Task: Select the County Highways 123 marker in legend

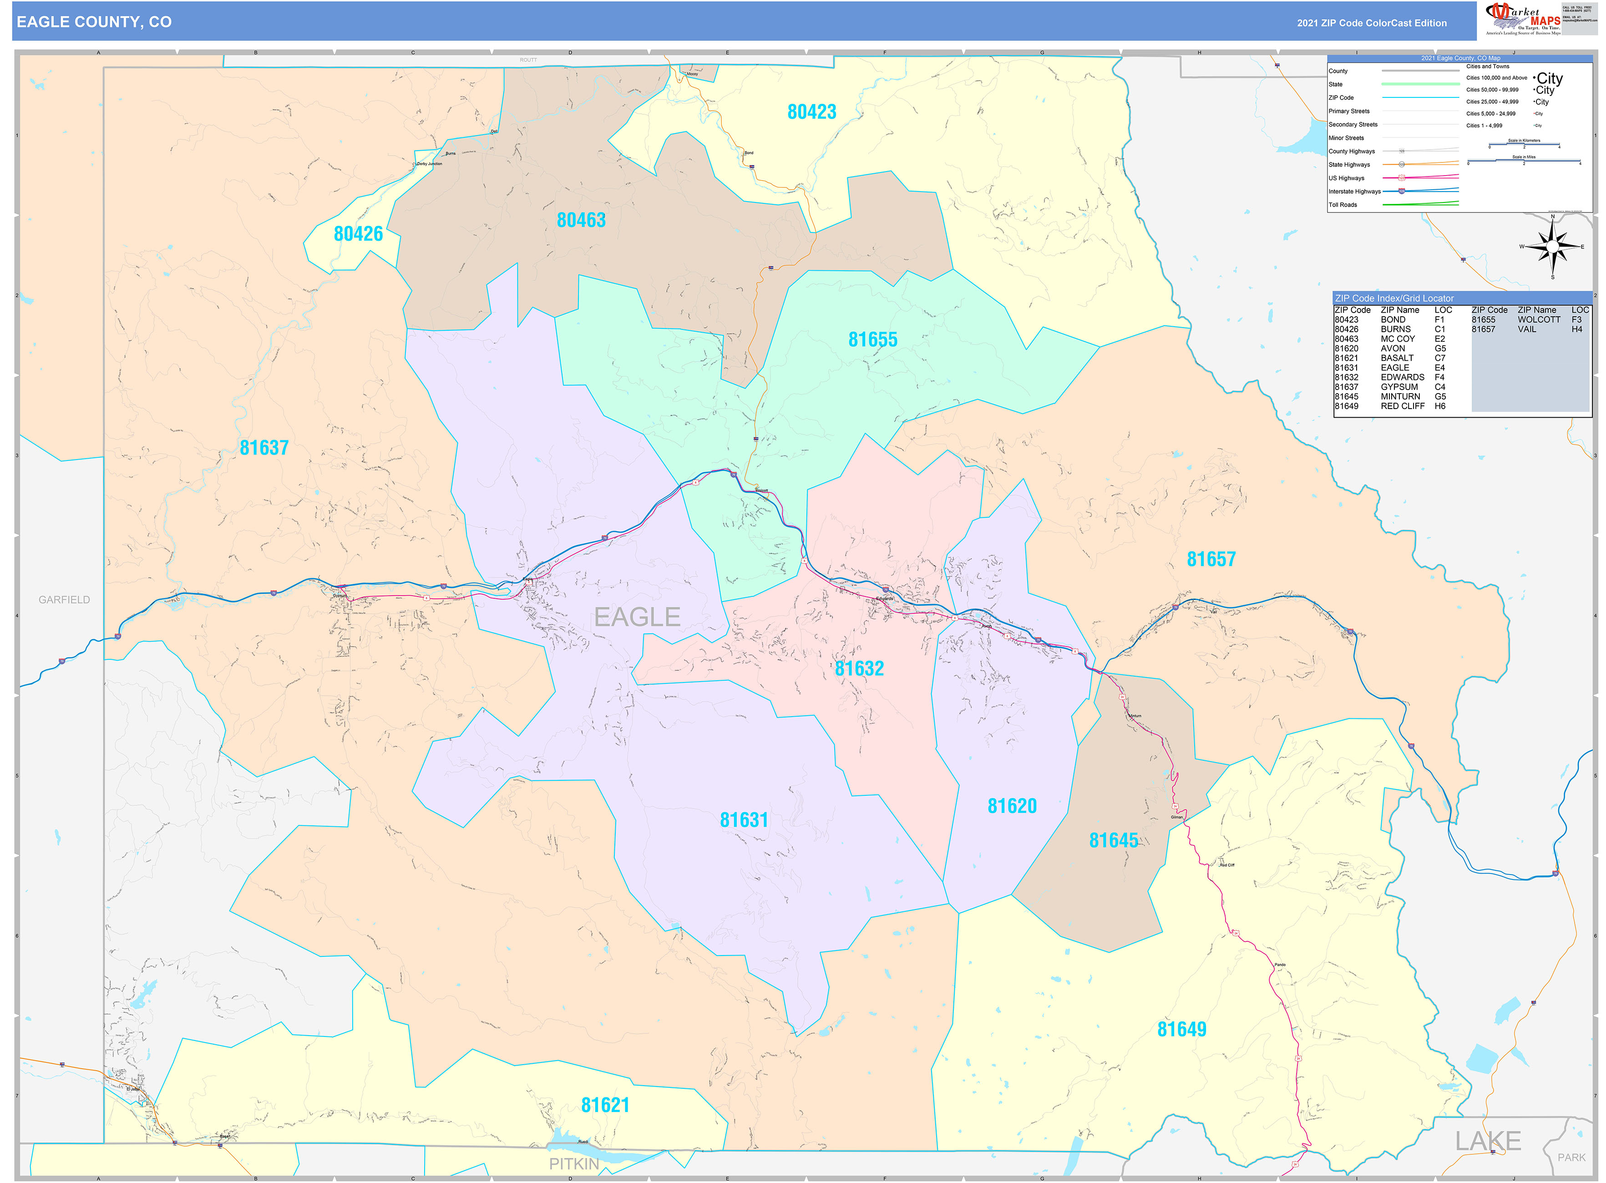Action: pyautogui.click(x=1402, y=151)
